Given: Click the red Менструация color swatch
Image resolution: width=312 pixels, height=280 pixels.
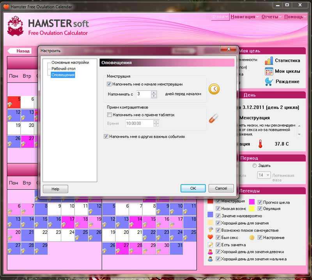Looking at the screenshot, I should [x=210, y=201].
